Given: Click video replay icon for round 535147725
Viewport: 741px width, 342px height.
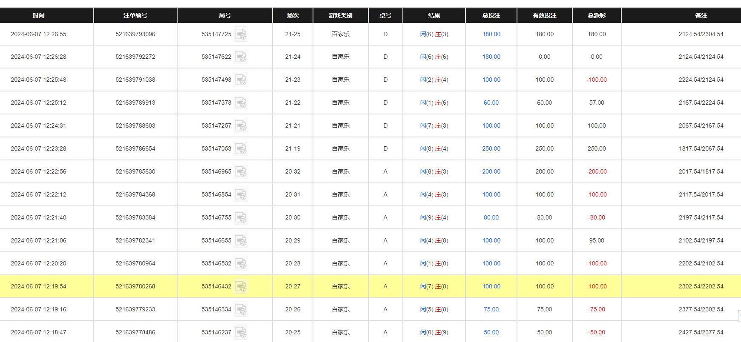Looking at the screenshot, I should point(241,34).
